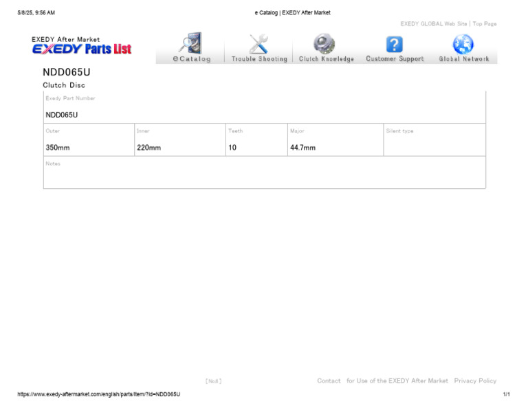Viewport: 528px width, 408px height.
Task: Click the Inner column label
Action: click(x=143, y=131)
